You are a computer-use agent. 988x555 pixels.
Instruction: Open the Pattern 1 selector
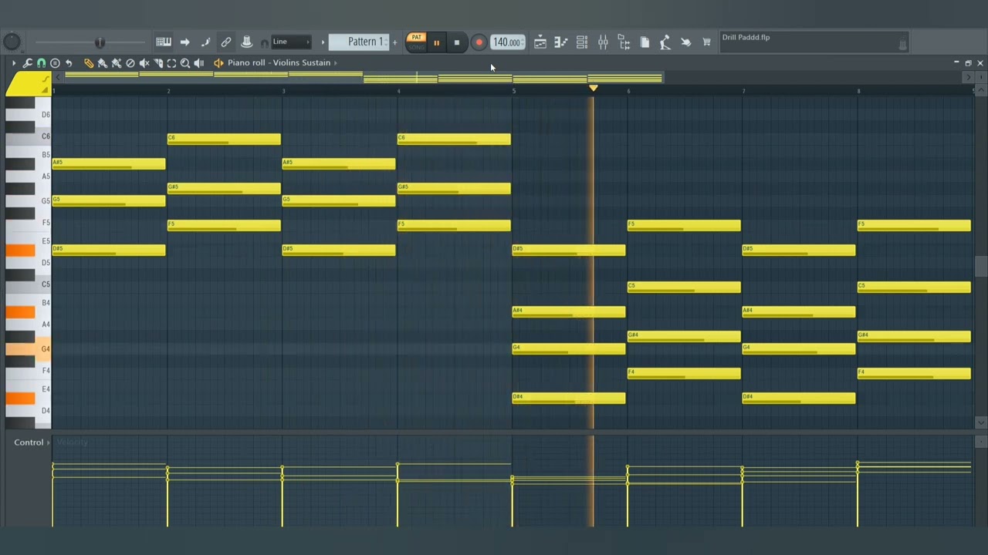360,42
